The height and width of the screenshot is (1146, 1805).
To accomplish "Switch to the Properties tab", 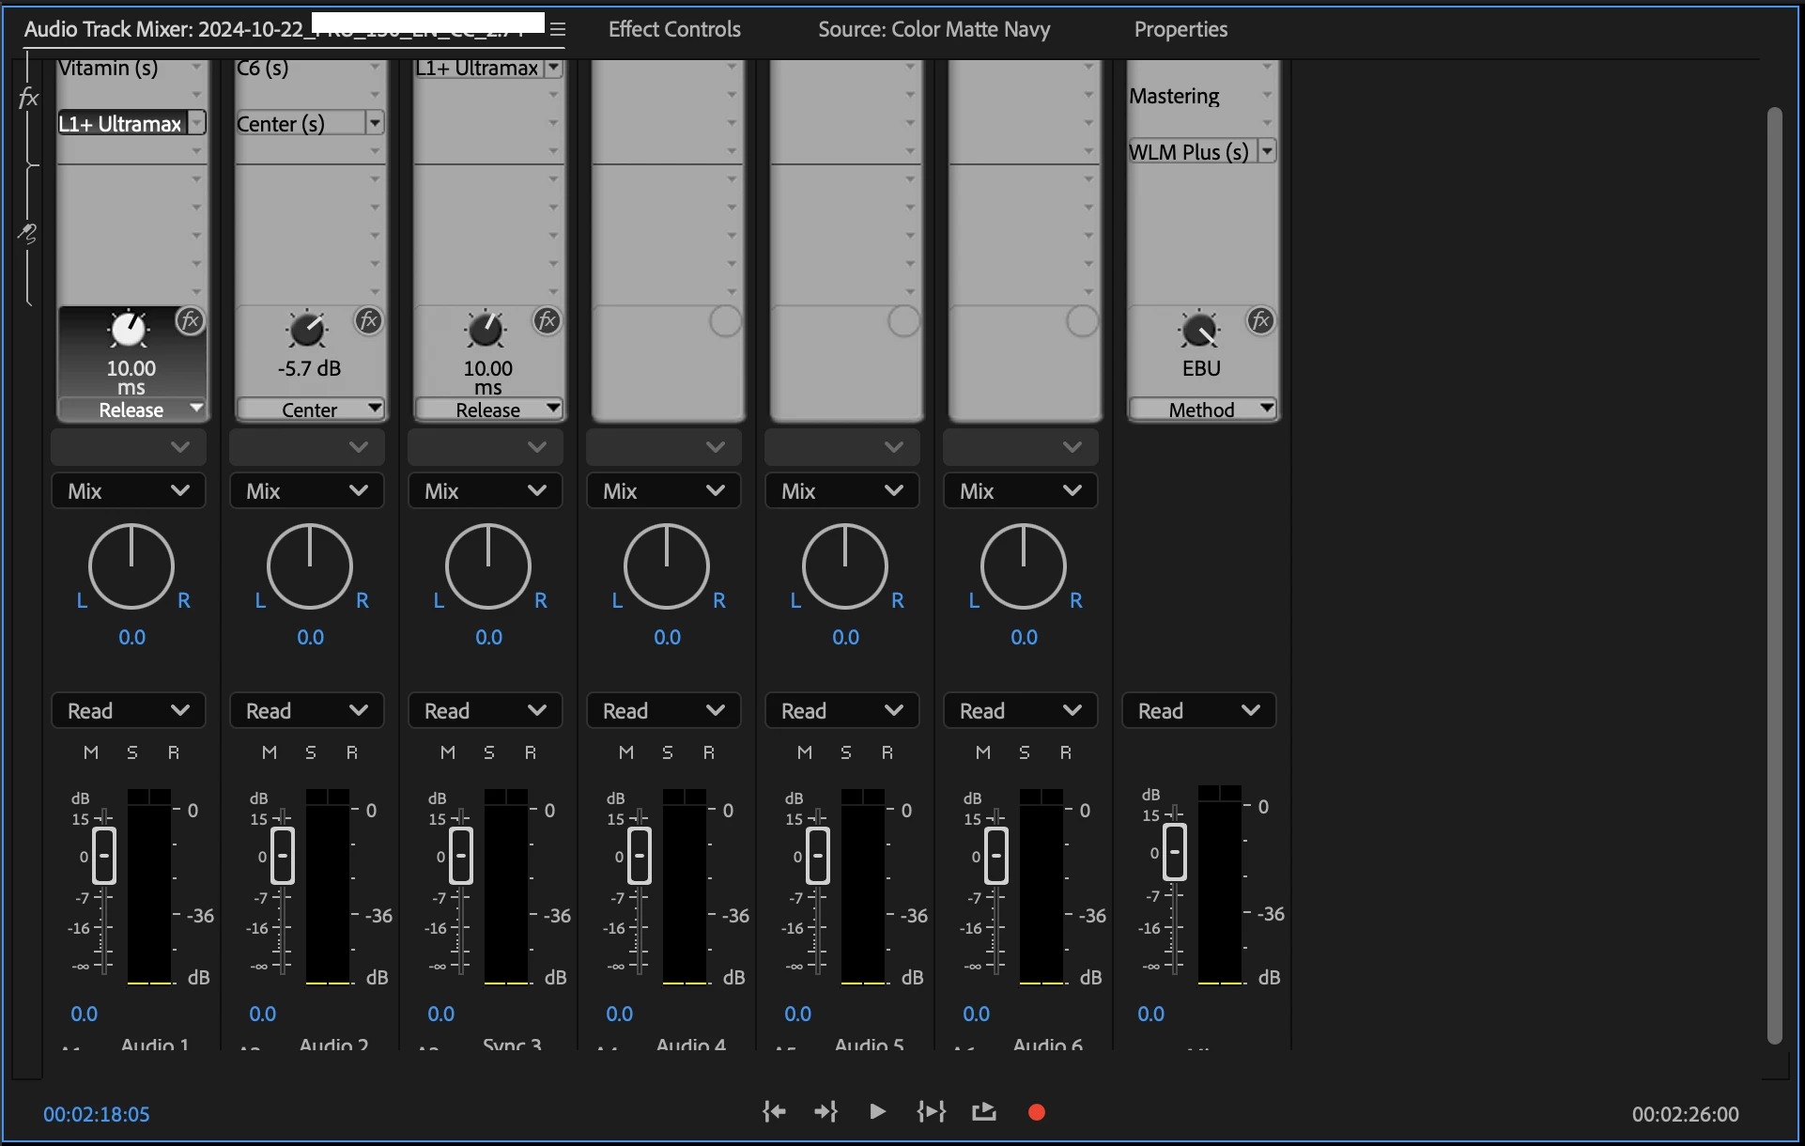I will (1180, 29).
